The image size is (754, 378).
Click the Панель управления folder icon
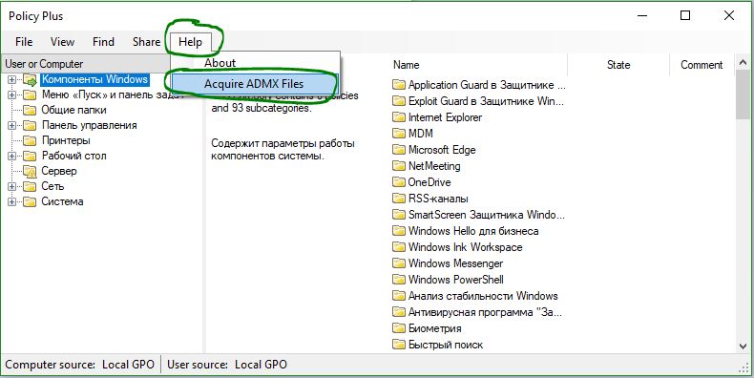30,125
